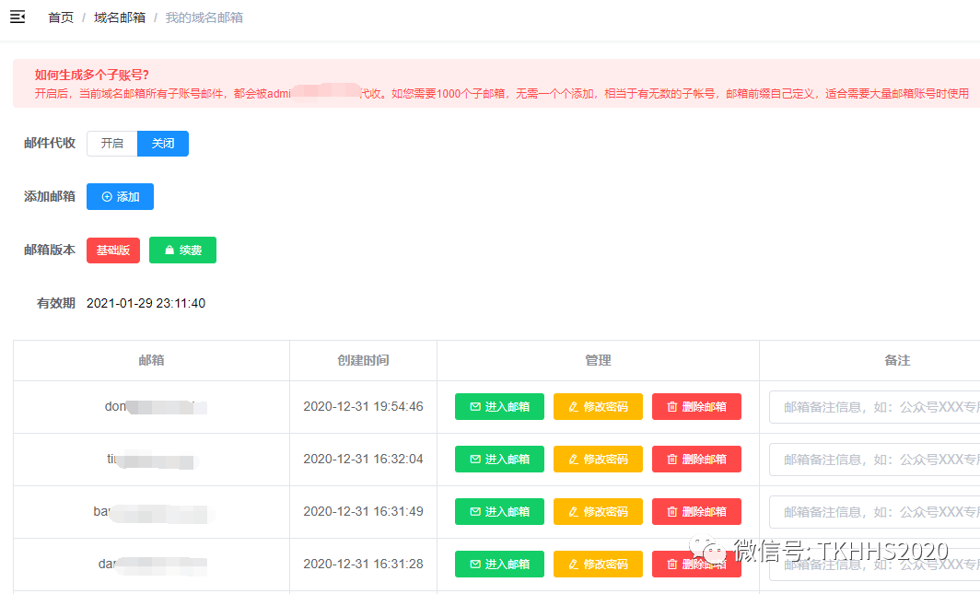This screenshot has width=980, height=594.
Task: Click the heading 如何生成多个子账号?
Action: [x=92, y=75]
